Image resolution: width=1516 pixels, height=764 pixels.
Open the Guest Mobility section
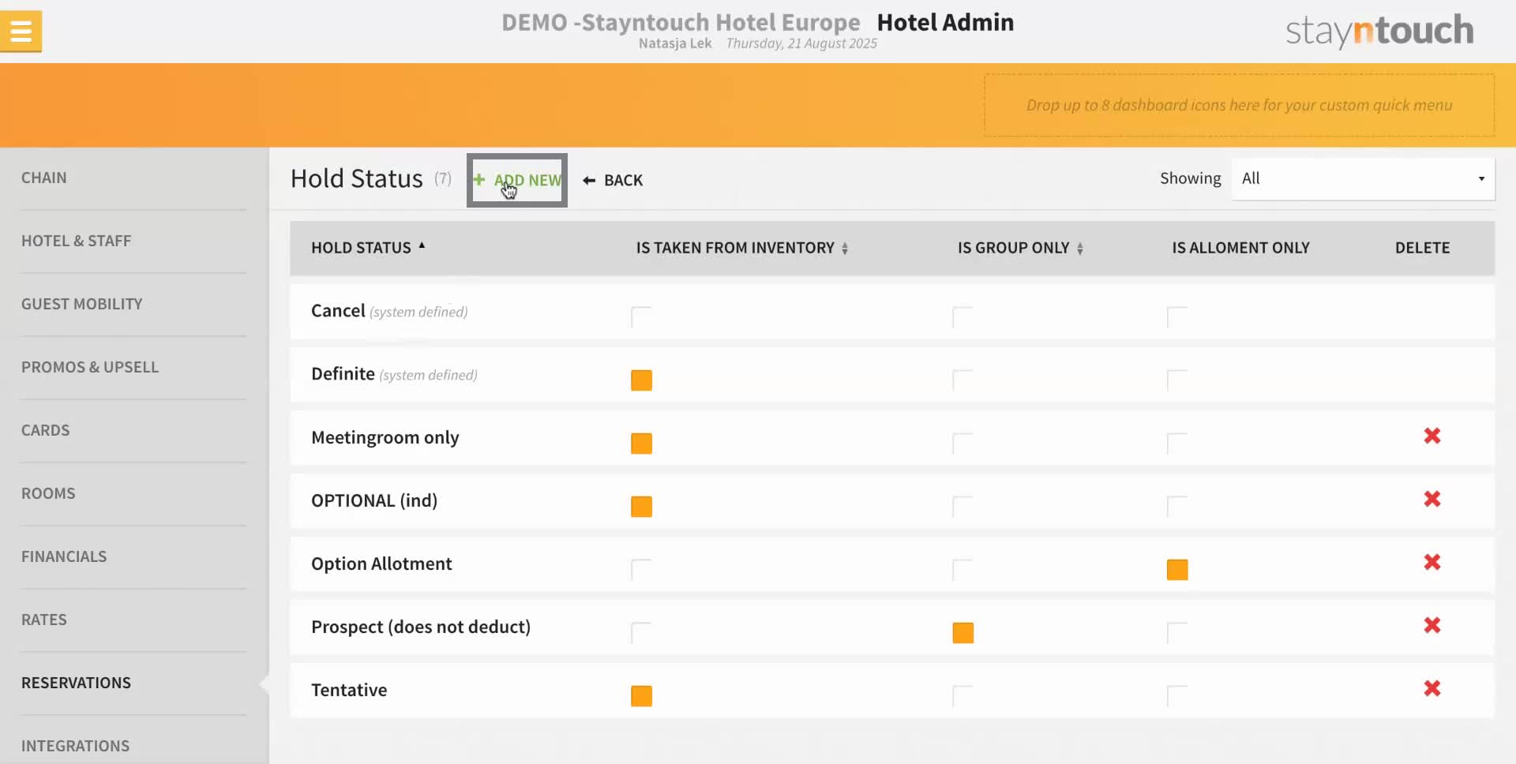(82, 304)
